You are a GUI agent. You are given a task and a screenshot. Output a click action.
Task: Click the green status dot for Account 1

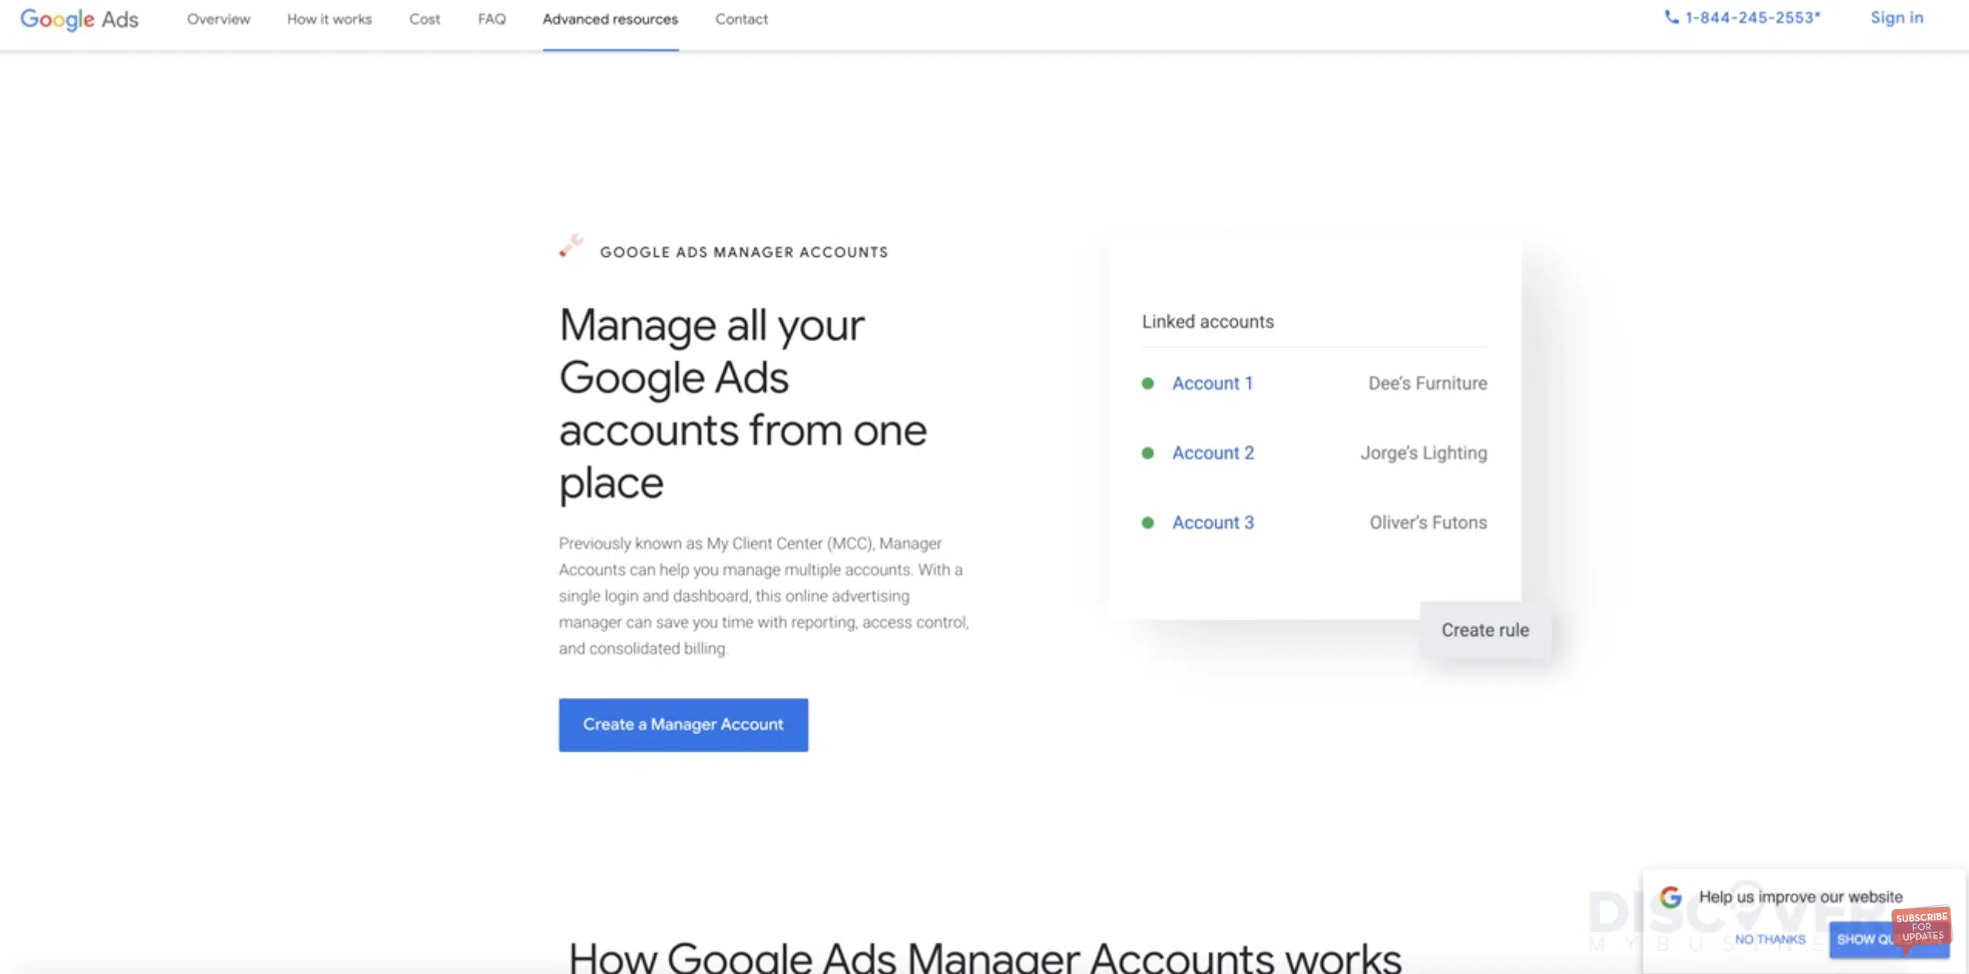[1147, 384]
